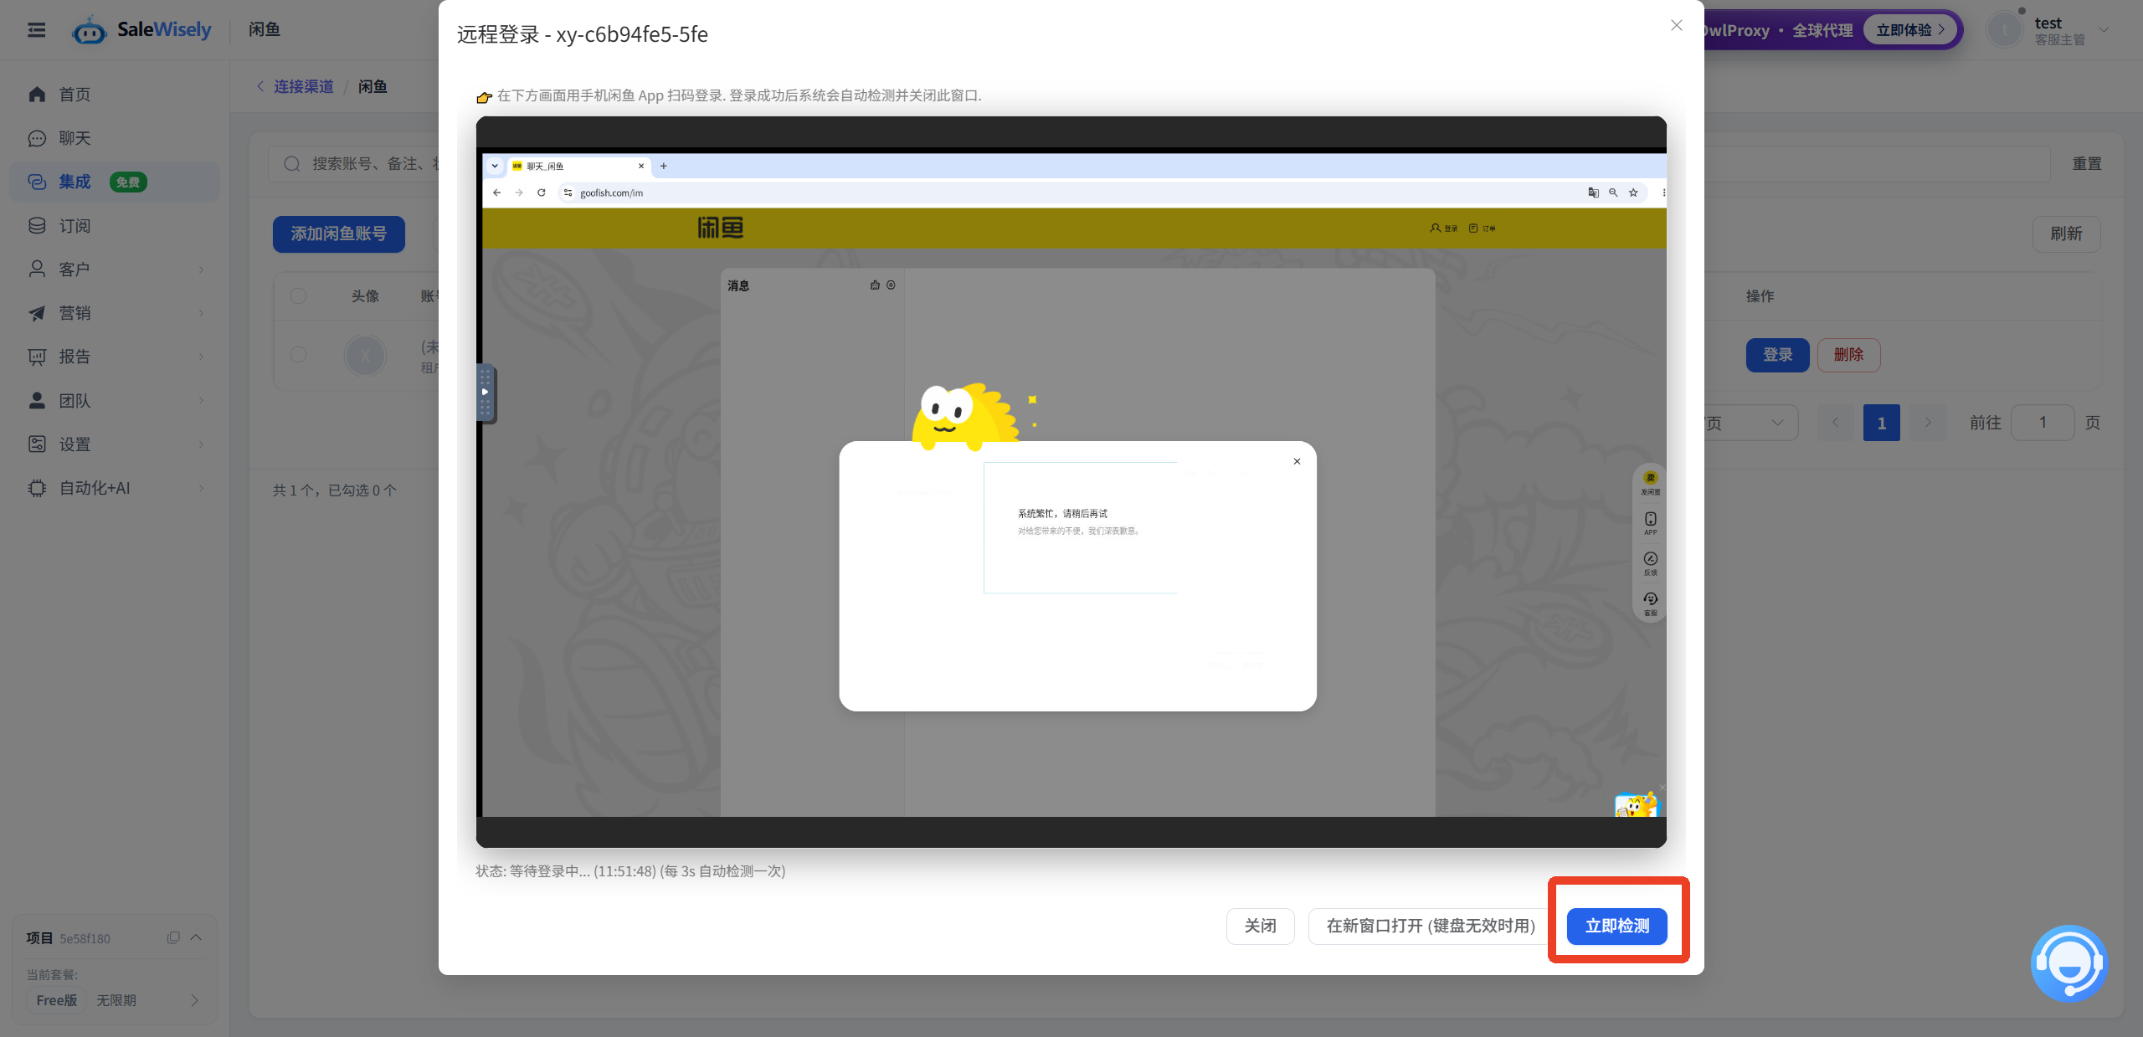This screenshot has height=1037, width=2143.
Task: Click the SaleWisely robot logo
Action: pos(89,31)
